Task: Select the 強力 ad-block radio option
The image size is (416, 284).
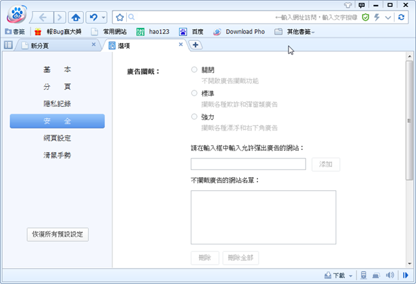Action: [194, 117]
